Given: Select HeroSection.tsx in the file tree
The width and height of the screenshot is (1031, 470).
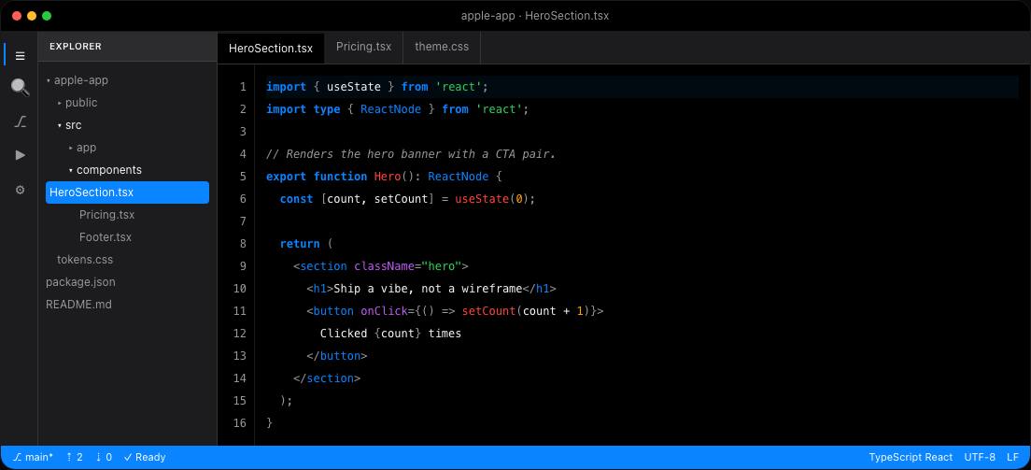Looking at the screenshot, I should pyautogui.click(x=128, y=192).
